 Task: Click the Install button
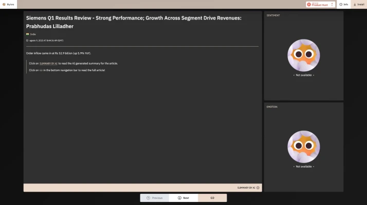pyautogui.click(x=359, y=5)
